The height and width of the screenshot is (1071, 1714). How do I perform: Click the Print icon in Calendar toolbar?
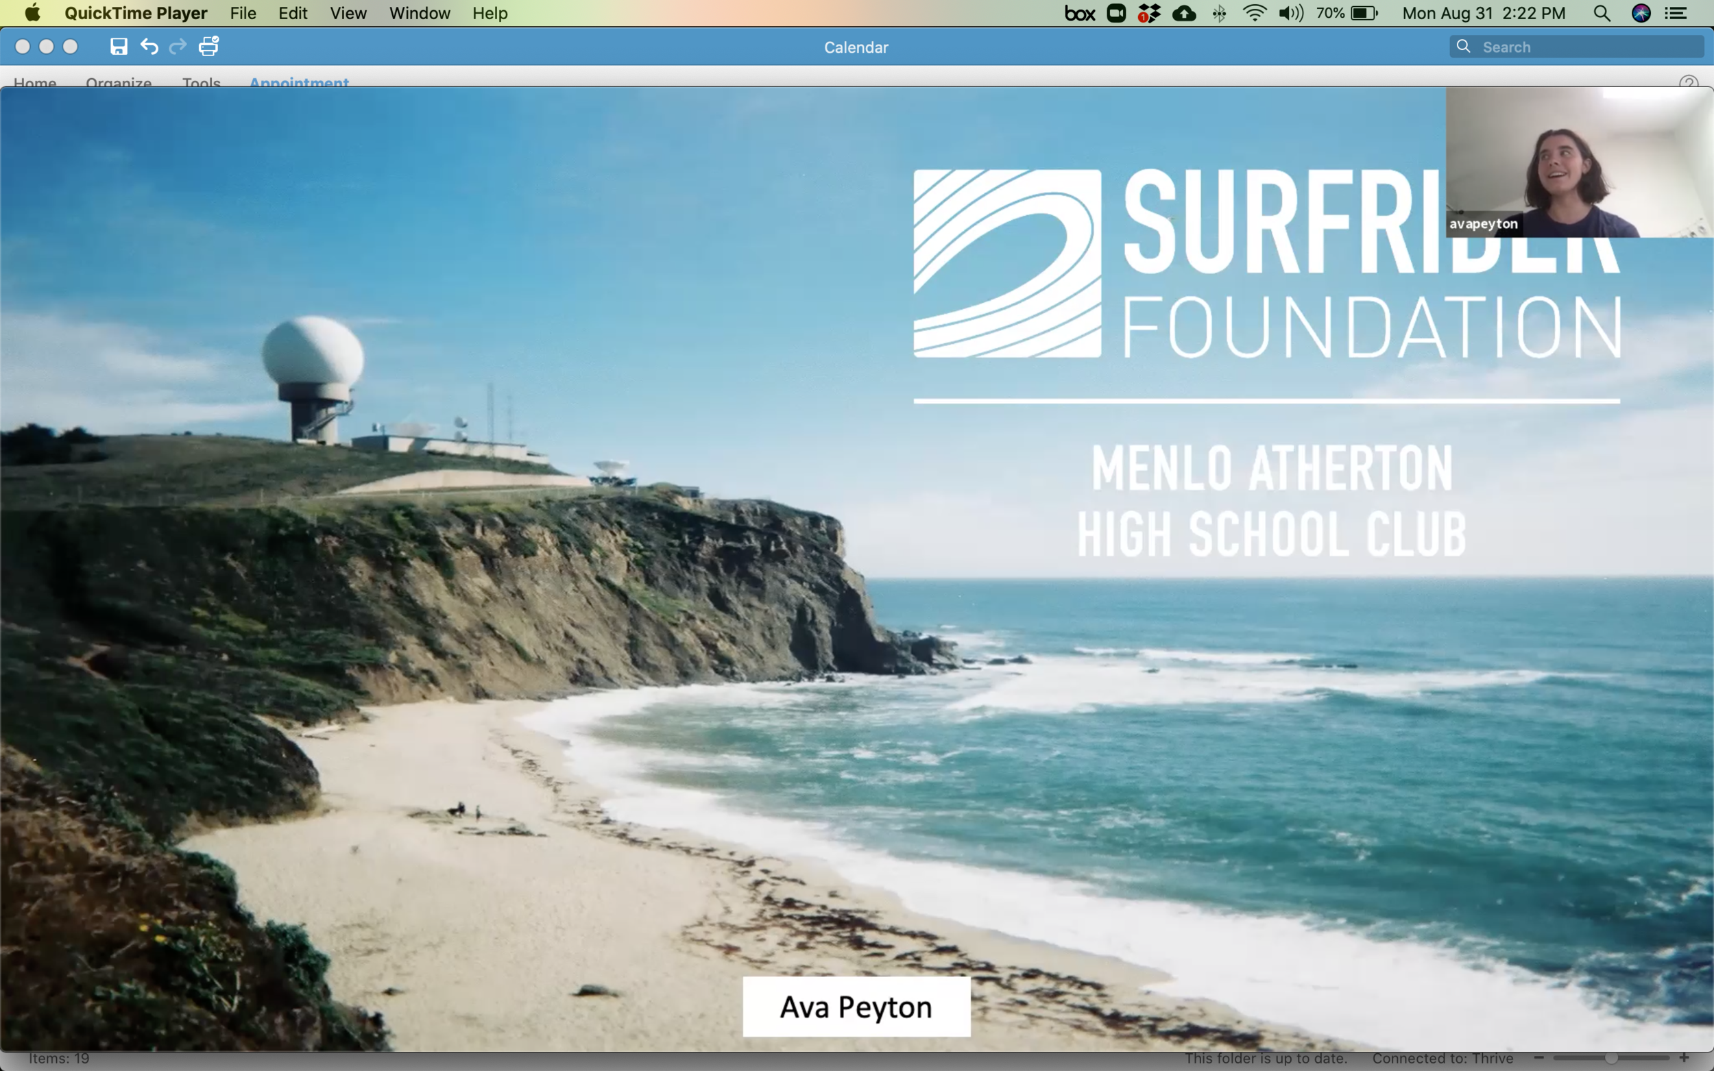click(x=208, y=46)
